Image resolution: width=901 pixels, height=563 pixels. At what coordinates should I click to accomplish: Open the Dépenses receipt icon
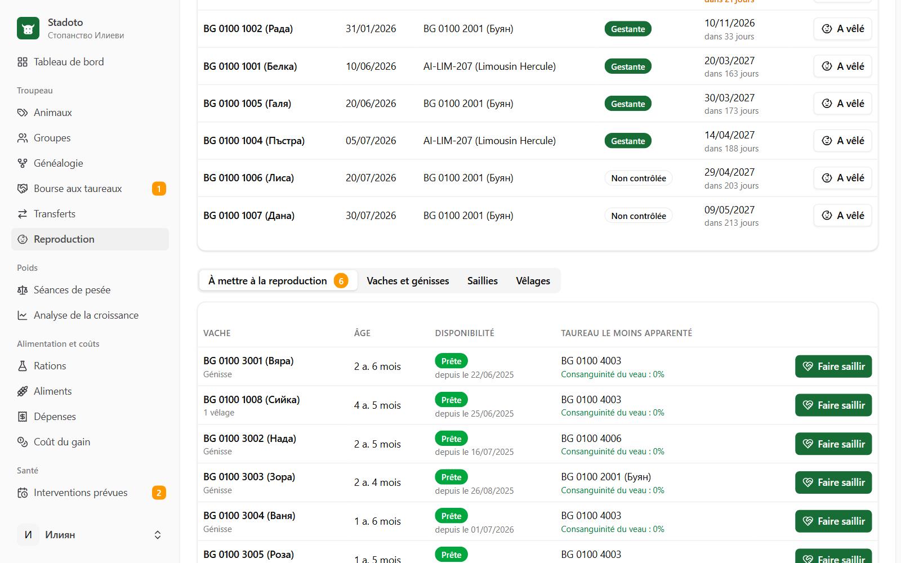[23, 417]
